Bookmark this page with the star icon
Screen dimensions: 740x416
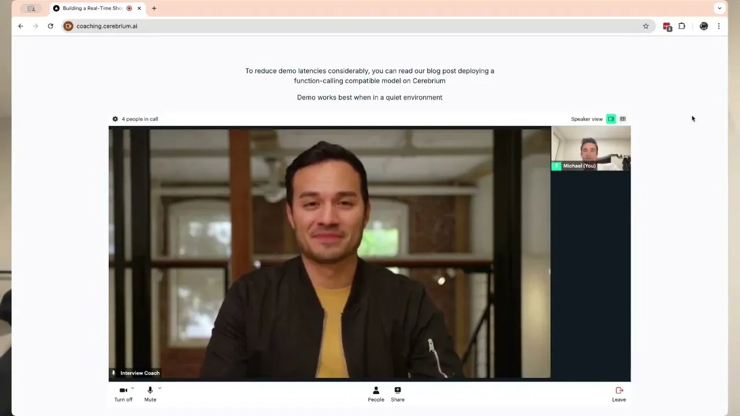pos(646,26)
